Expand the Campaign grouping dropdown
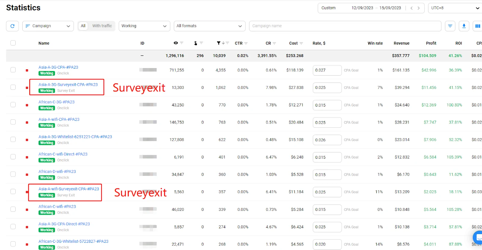Screen dimensions: 482x250 coord(48,26)
